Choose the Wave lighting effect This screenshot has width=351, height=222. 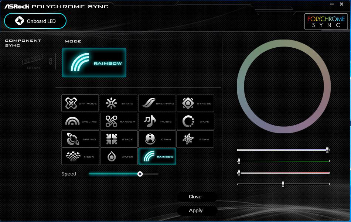195,121
